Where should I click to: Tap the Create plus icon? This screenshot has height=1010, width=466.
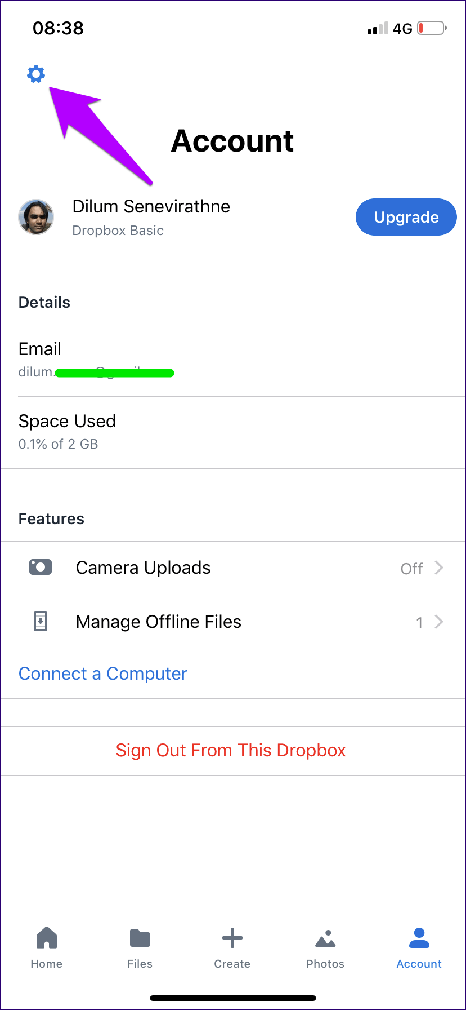pos(232,938)
